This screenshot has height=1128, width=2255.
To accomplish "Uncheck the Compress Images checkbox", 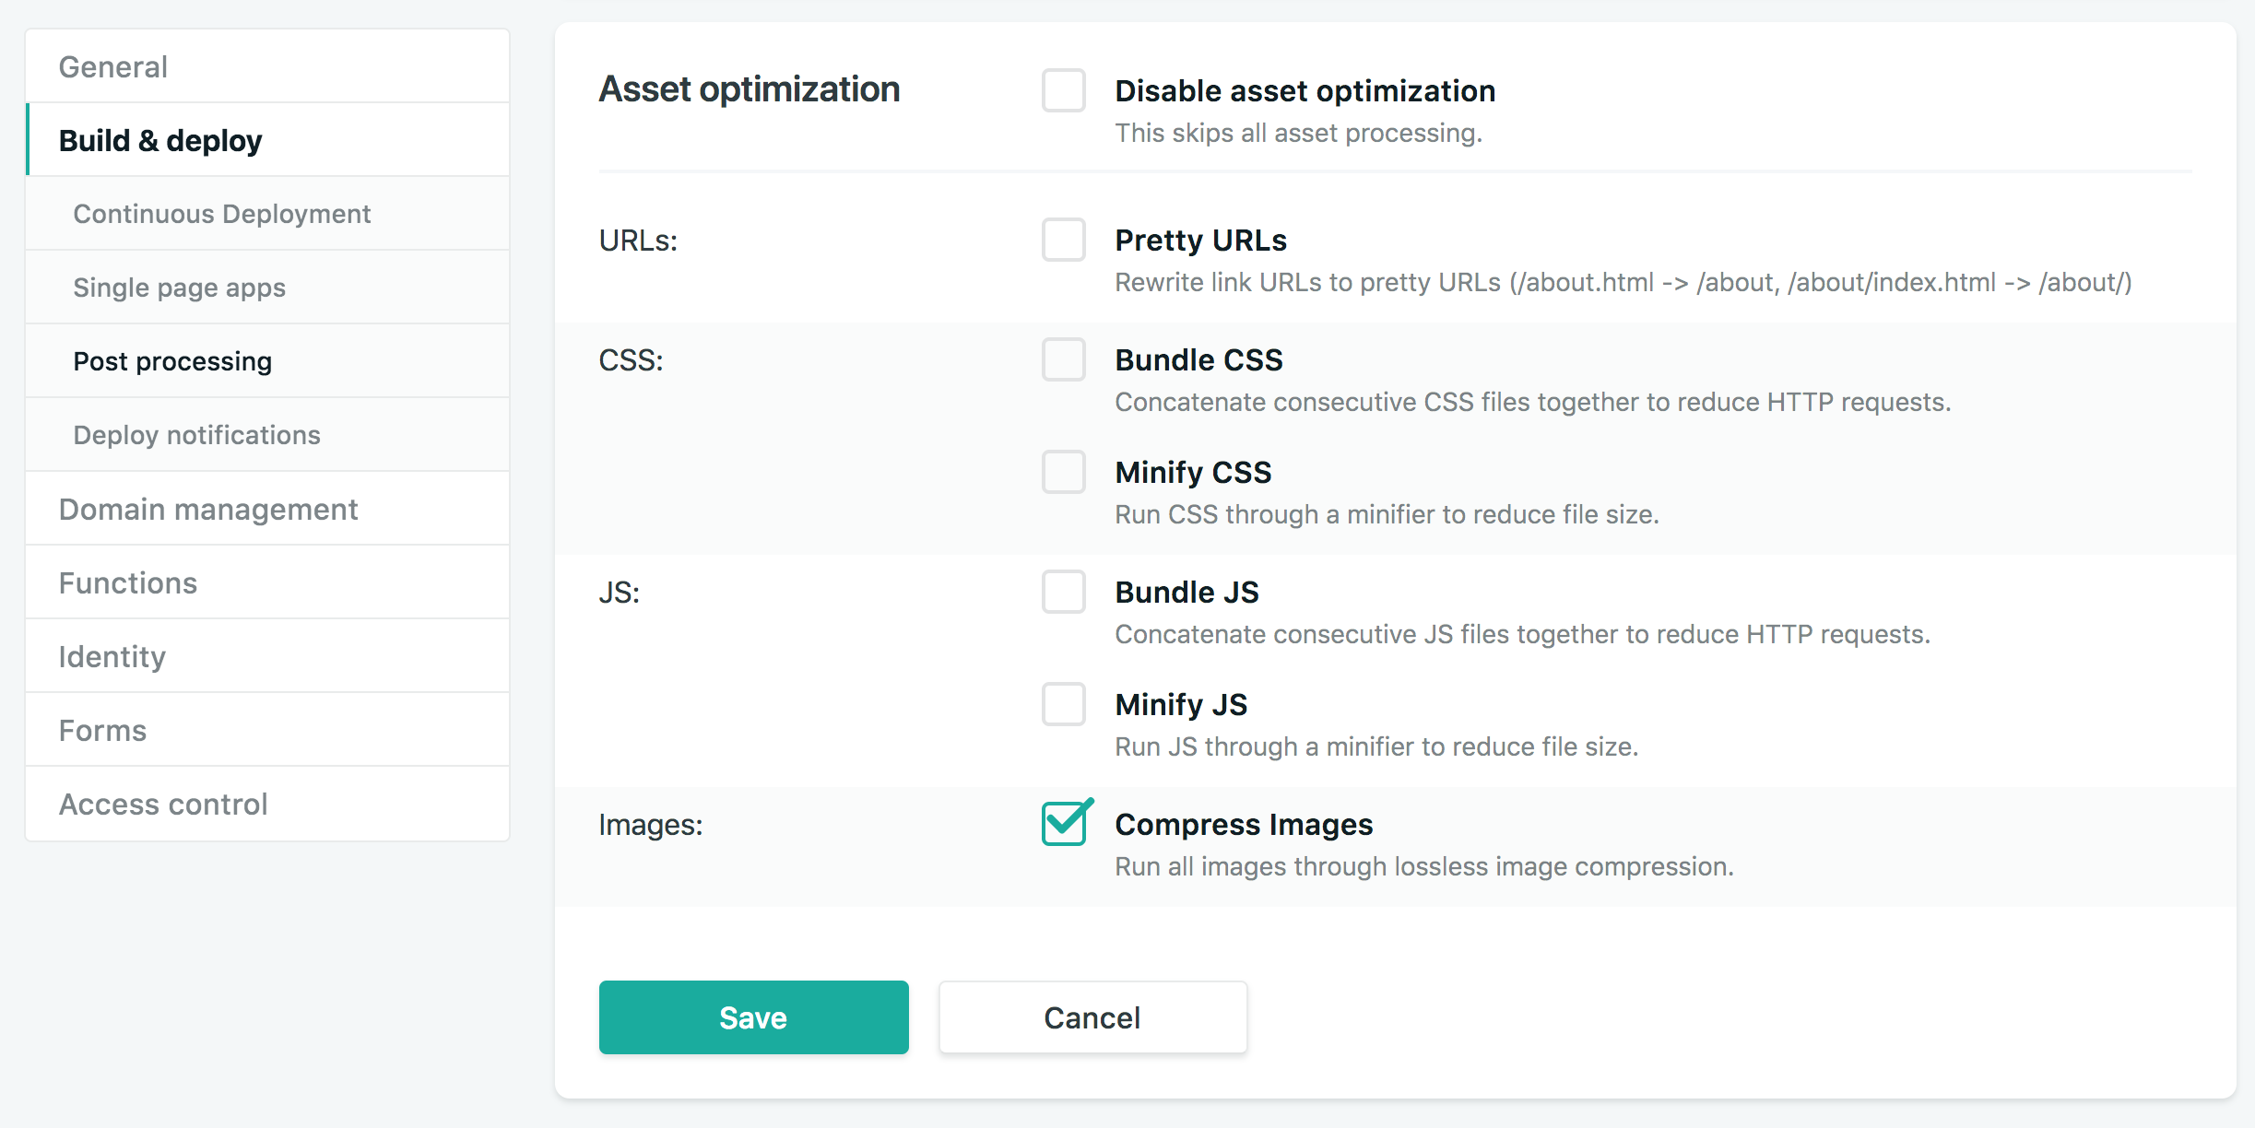I will (1063, 824).
